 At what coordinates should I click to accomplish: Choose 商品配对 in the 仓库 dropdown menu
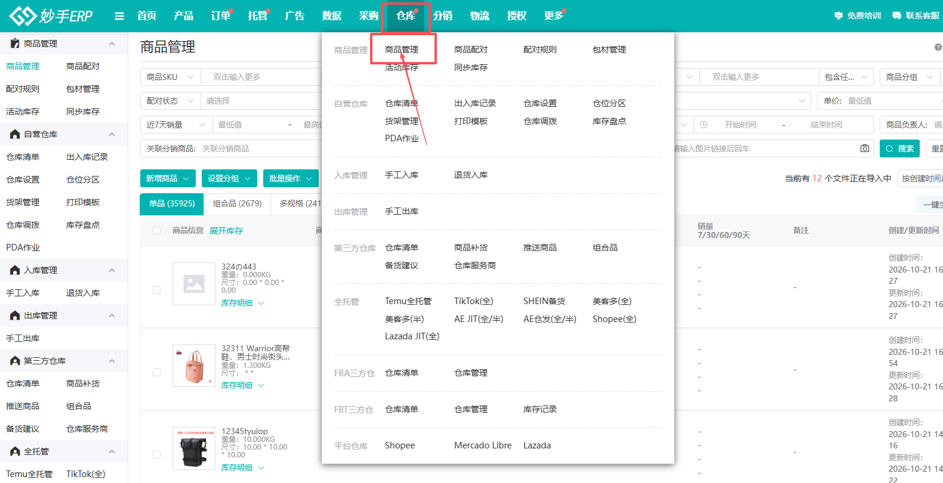(x=471, y=49)
